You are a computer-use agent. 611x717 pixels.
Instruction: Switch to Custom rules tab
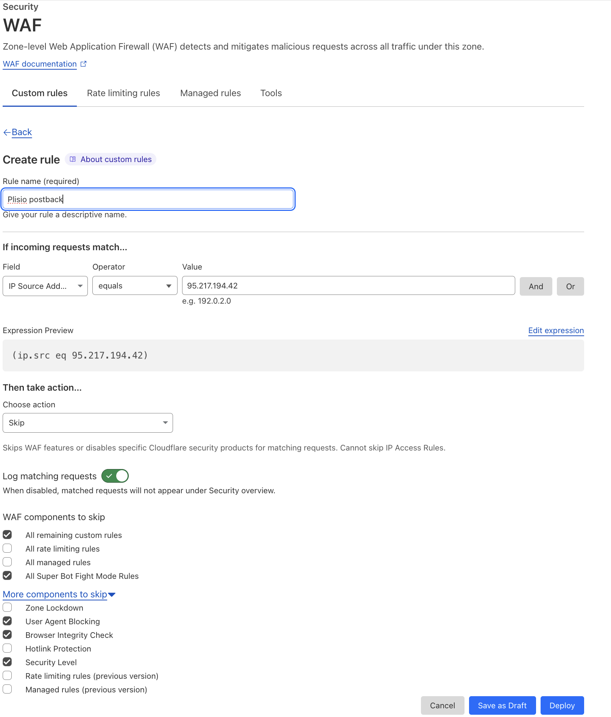[40, 93]
